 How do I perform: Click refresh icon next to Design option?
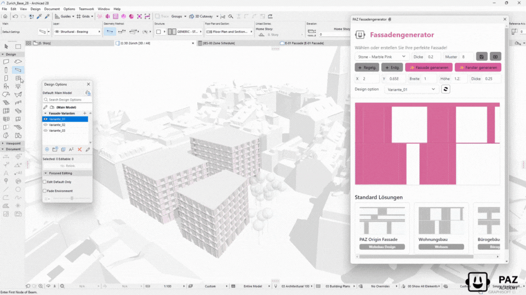click(x=445, y=89)
